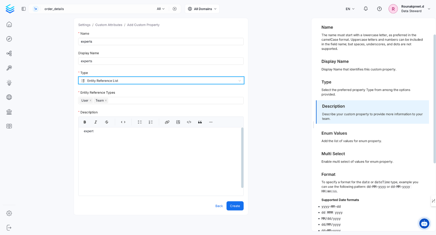Open the All Domains dropdown

[x=202, y=9]
